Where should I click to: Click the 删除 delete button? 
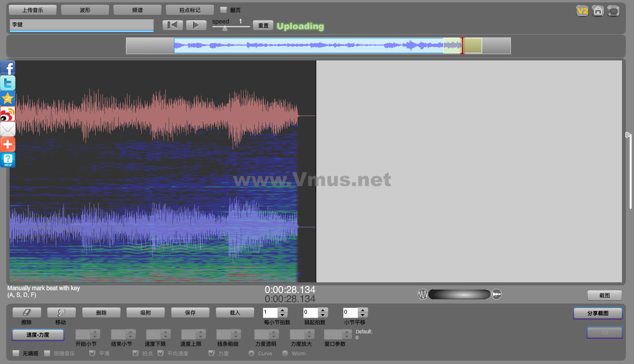tap(101, 313)
